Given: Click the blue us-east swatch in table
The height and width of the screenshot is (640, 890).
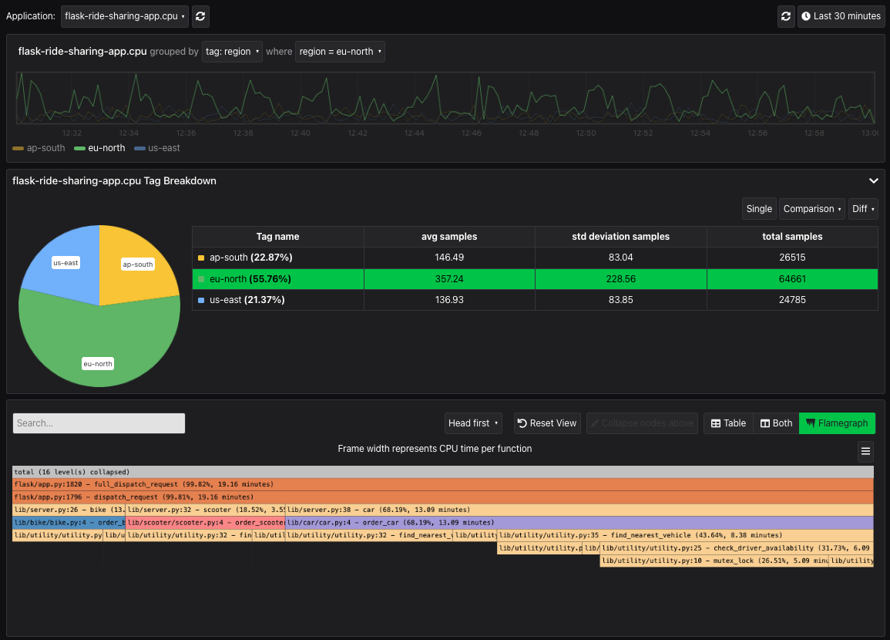Looking at the screenshot, I should [201, 301].
